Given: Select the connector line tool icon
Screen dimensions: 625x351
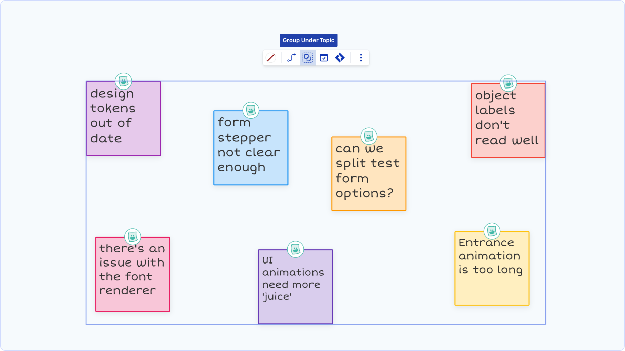Looking at the screenshot, I should (x=291, y=58).
